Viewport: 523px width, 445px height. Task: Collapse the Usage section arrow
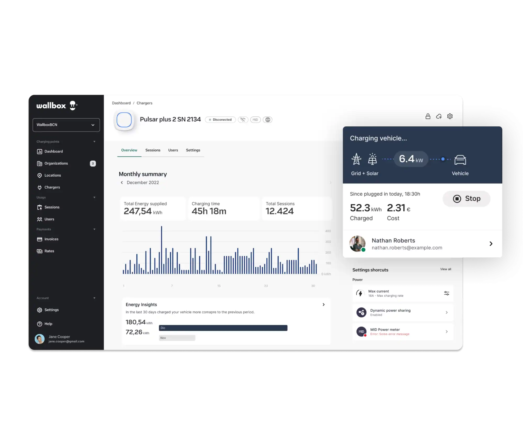pos(94,197)
